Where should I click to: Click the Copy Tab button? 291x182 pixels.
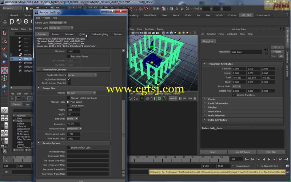271,152
